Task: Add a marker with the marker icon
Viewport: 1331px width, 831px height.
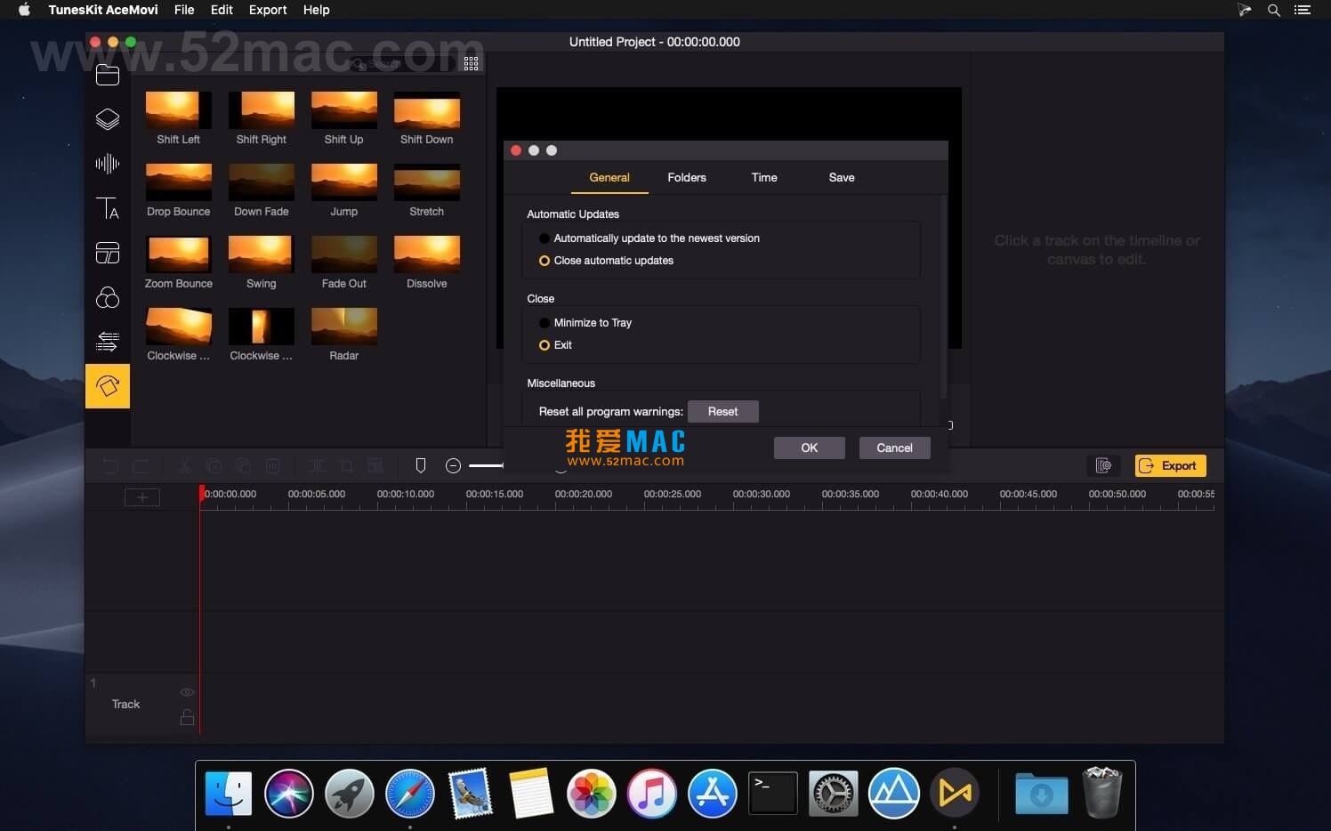Action: tap(421, 465)
